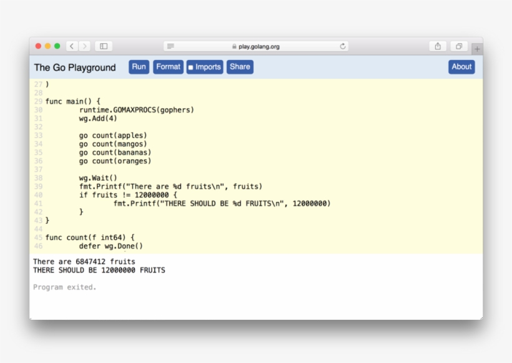
Task: Click on the wg.Wait() line
Action: click(x=98, y=177)
